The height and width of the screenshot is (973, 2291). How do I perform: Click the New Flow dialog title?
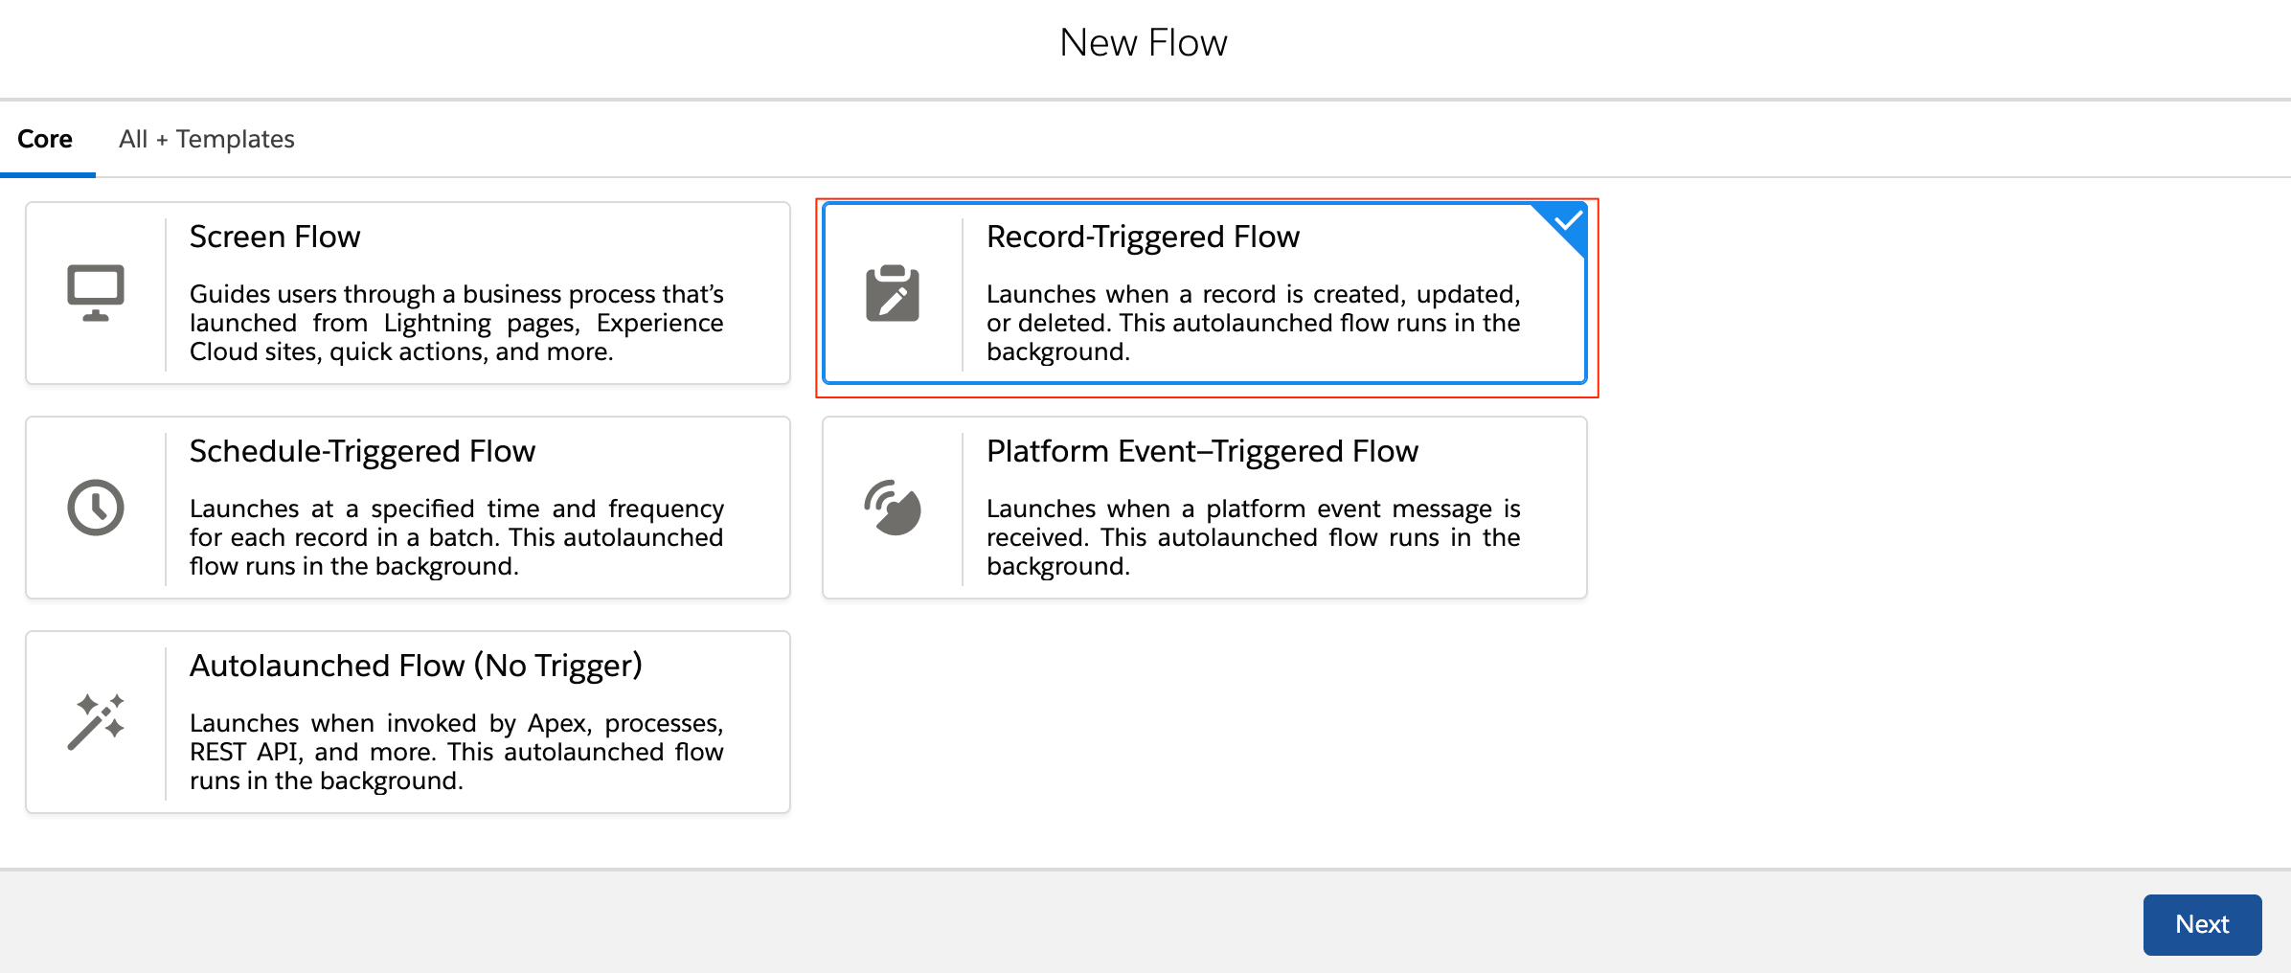[x=1143, y=41]
